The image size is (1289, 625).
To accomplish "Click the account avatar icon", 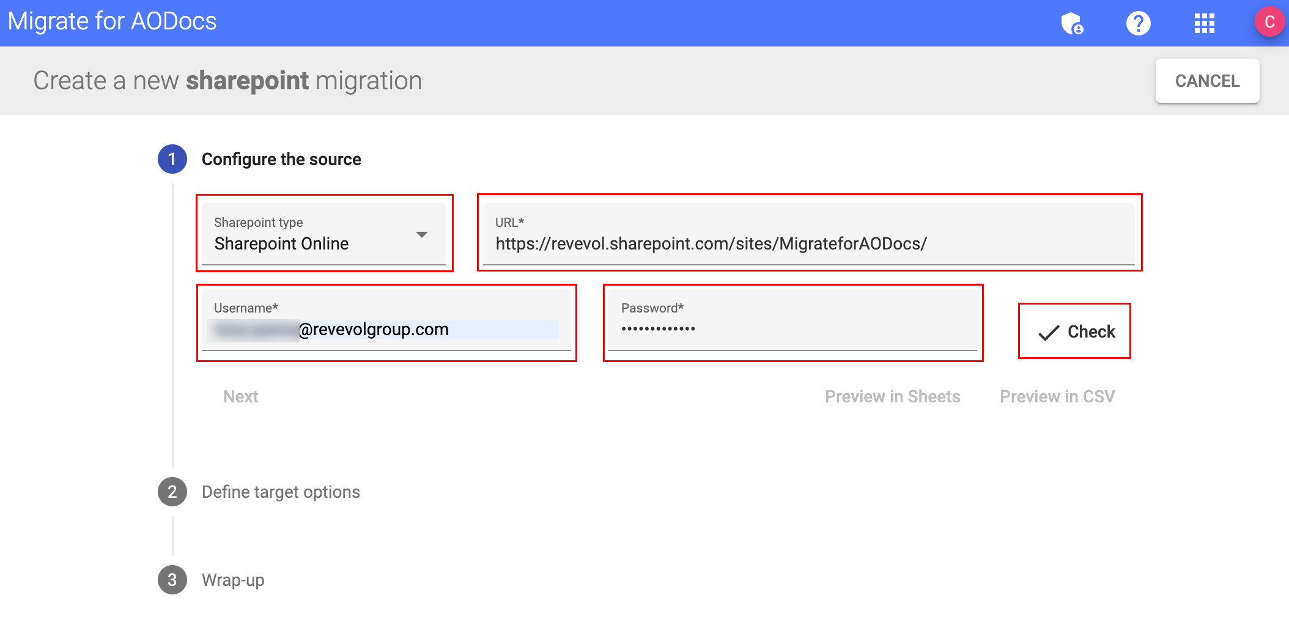I will tap(1269, 23).
